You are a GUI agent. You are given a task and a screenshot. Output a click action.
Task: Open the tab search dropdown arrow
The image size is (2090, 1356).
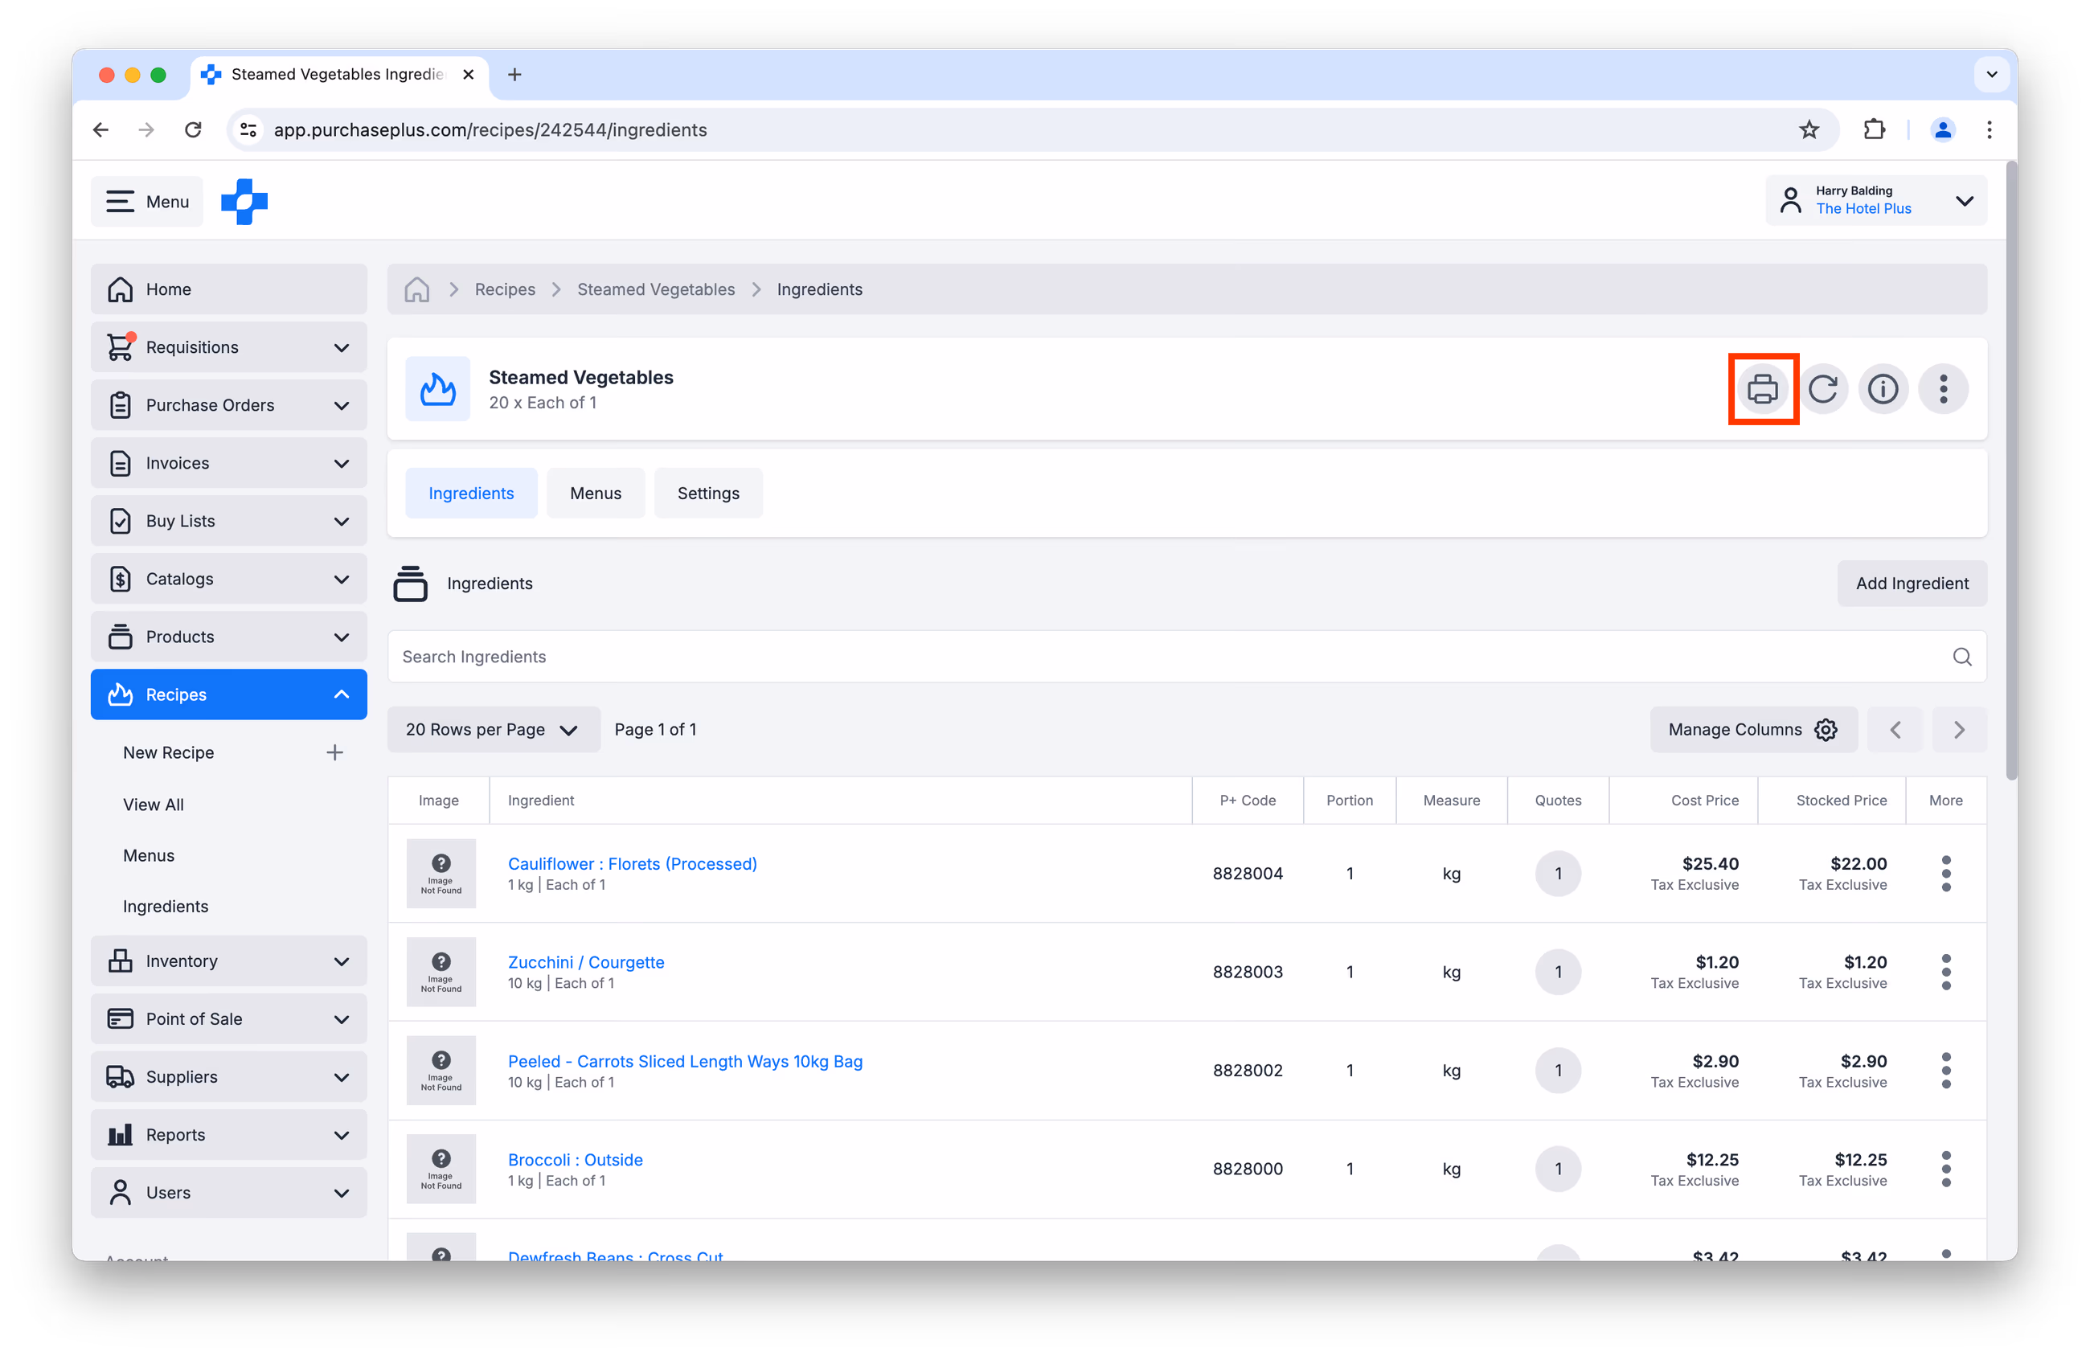click(x=1992, y=75)
